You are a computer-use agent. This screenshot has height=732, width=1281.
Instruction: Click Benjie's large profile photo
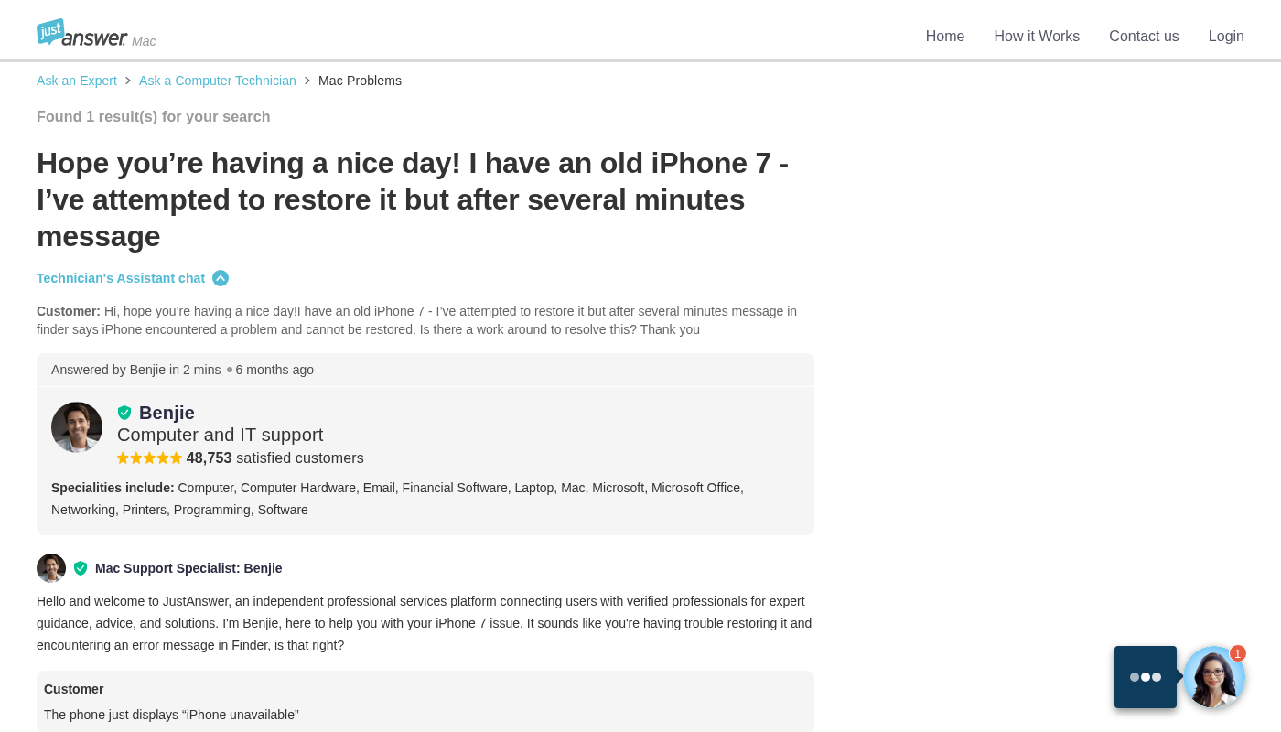pyautogui.click(x=77, y=427)
